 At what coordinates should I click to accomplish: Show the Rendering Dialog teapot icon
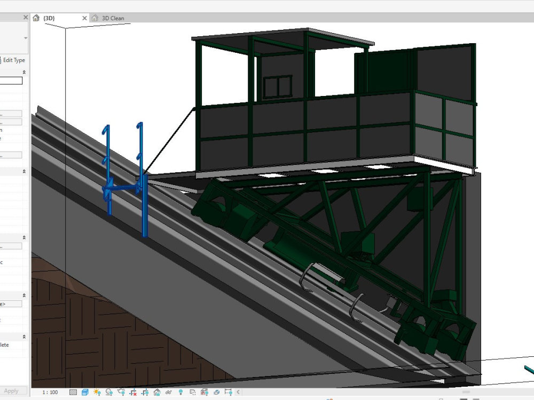click(121, 392)
